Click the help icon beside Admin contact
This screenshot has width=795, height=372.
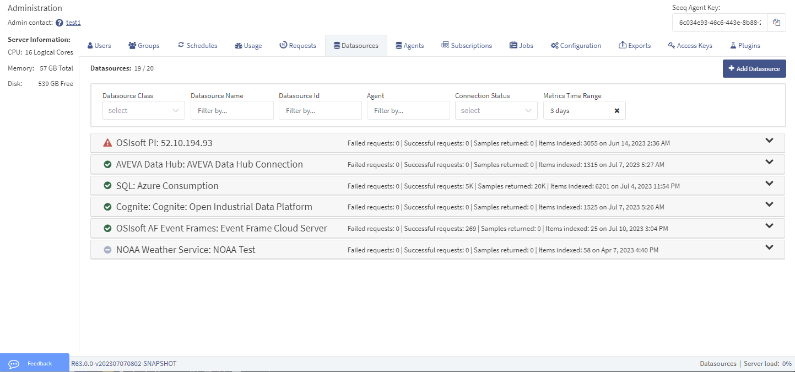[60, 23]
